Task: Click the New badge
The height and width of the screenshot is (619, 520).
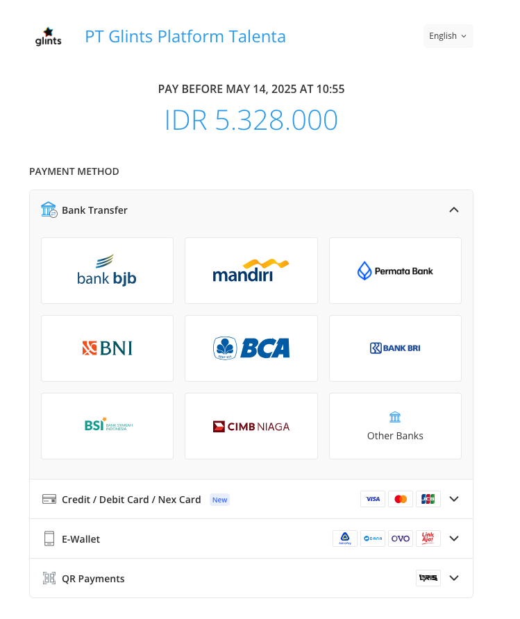Action: point(219,500)
